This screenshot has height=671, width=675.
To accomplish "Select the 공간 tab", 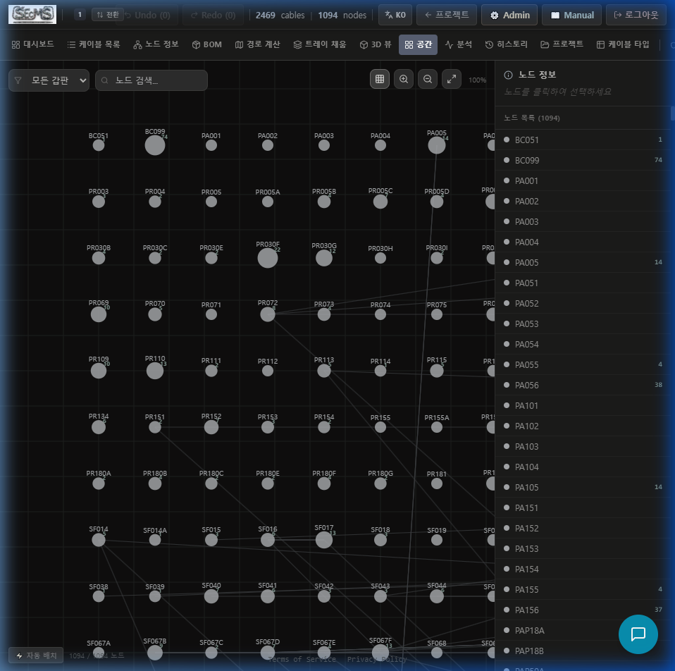I will pos(418,44).
